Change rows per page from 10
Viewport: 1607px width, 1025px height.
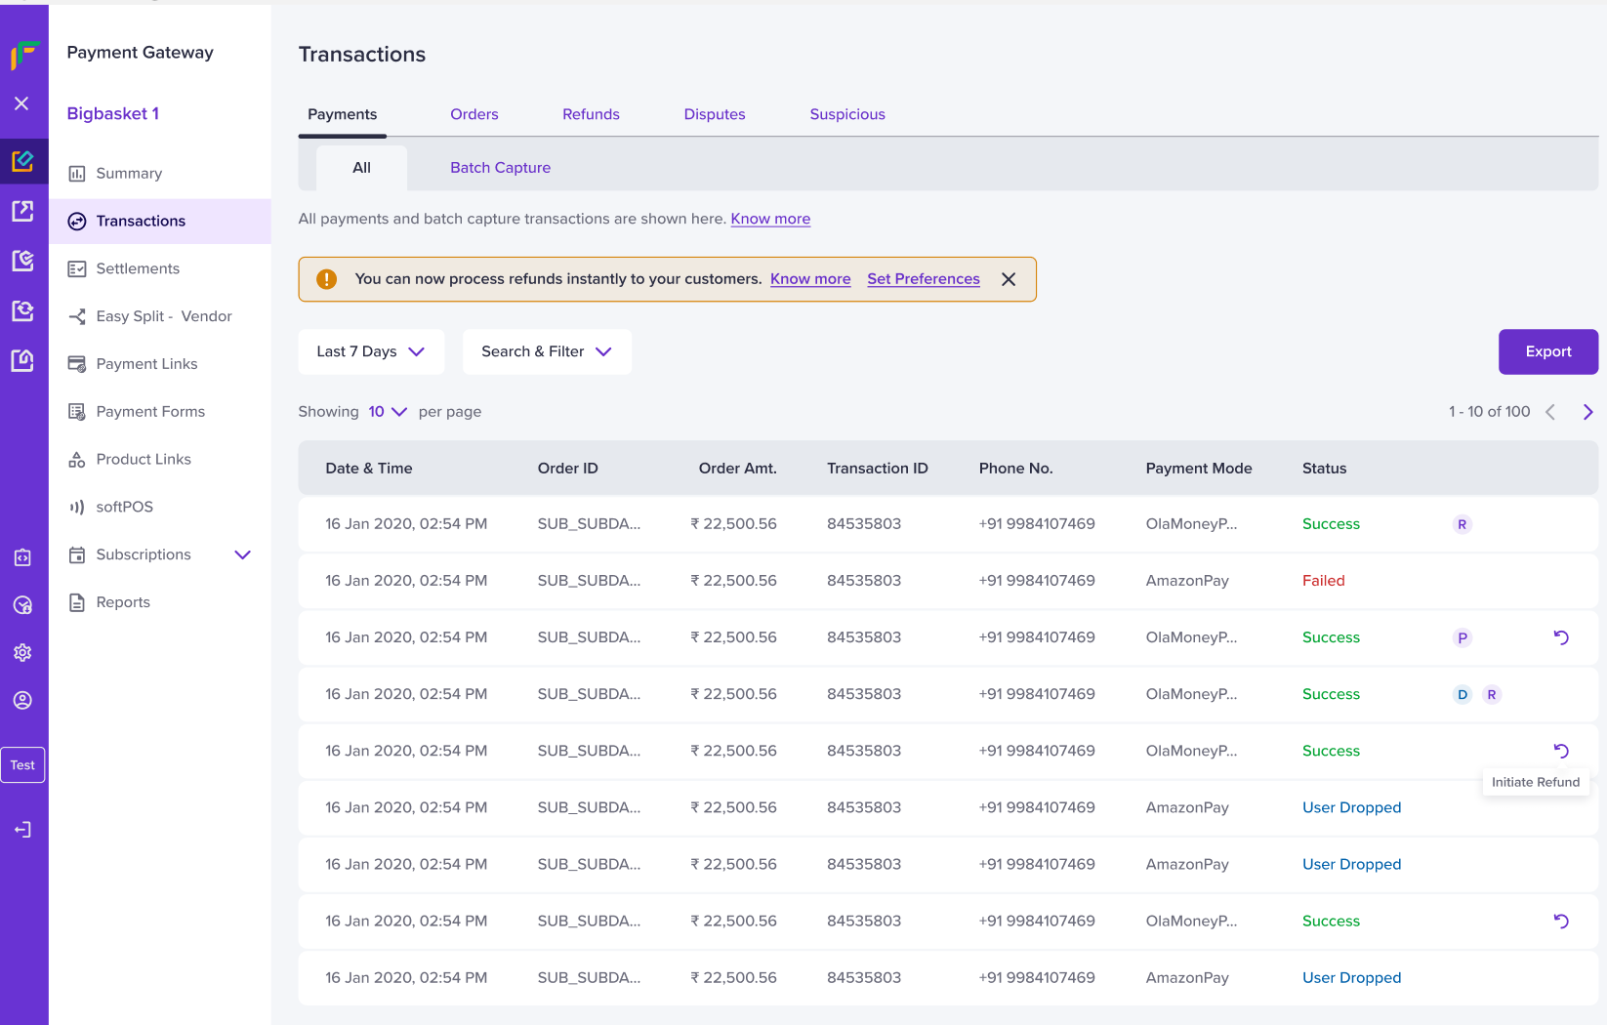(x=388, y=412)
